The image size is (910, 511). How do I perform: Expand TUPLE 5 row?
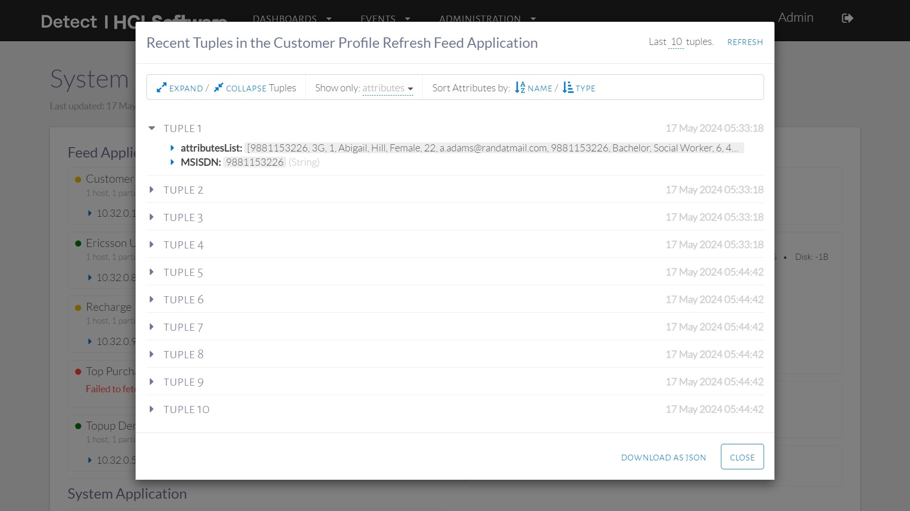[x=152, y=272]
